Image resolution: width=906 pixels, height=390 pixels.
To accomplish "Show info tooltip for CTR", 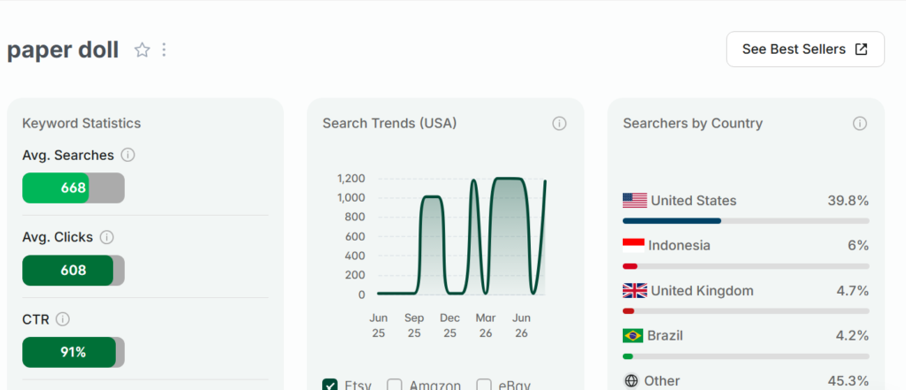I will pos(63,319).
